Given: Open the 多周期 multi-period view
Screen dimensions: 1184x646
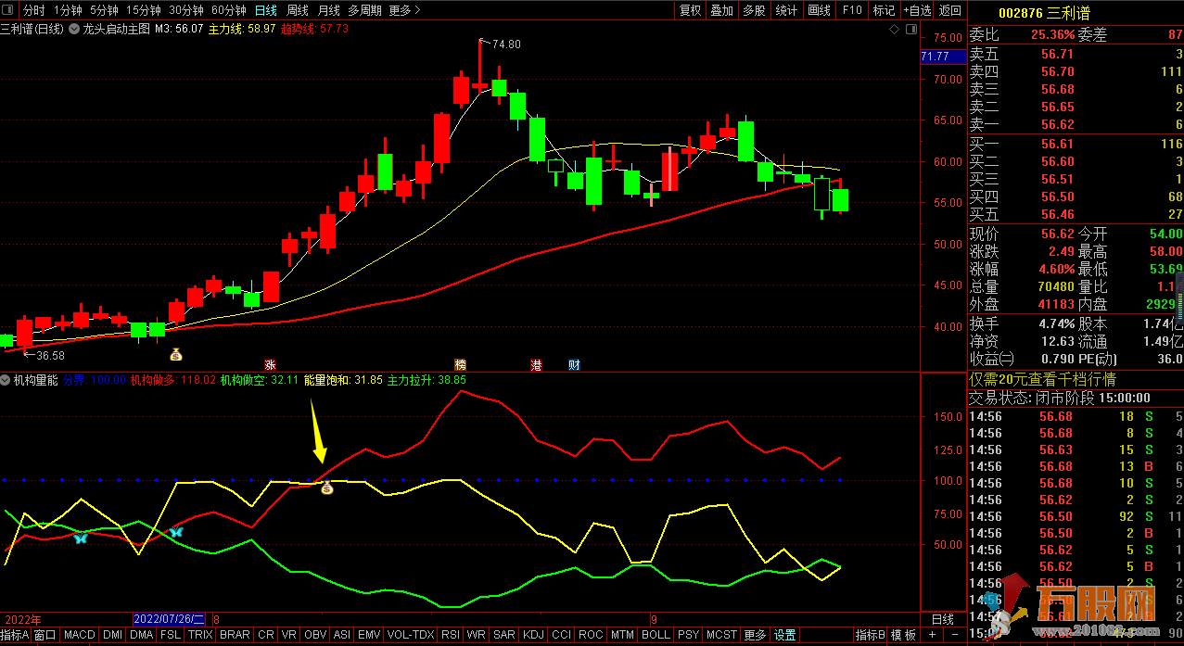Looking at the screenshot, I should [364, 10].
